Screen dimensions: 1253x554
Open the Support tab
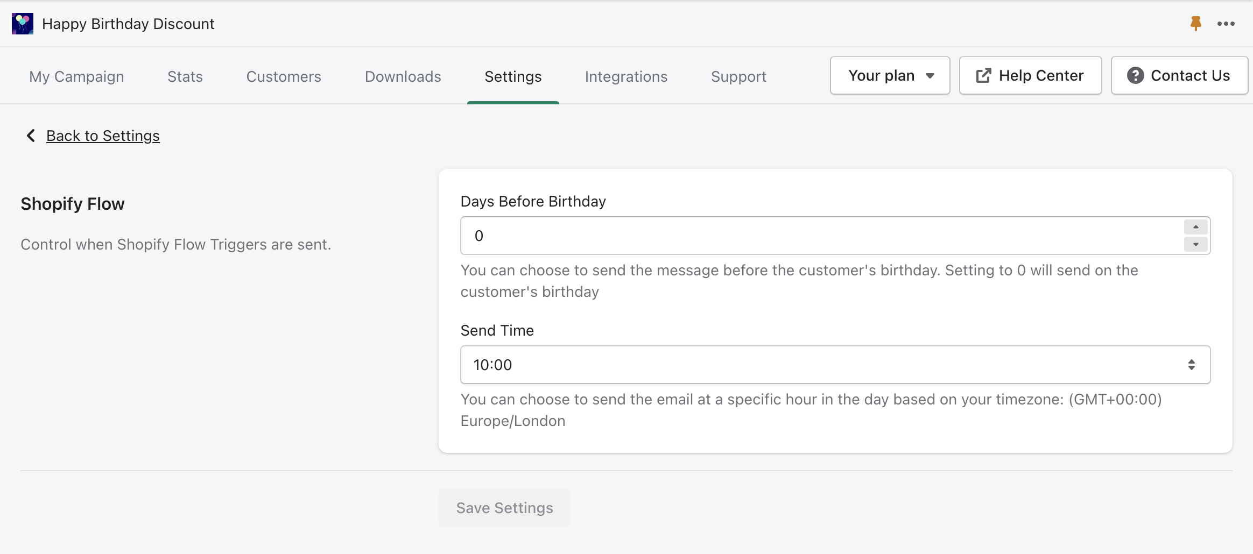click(738, 76)
